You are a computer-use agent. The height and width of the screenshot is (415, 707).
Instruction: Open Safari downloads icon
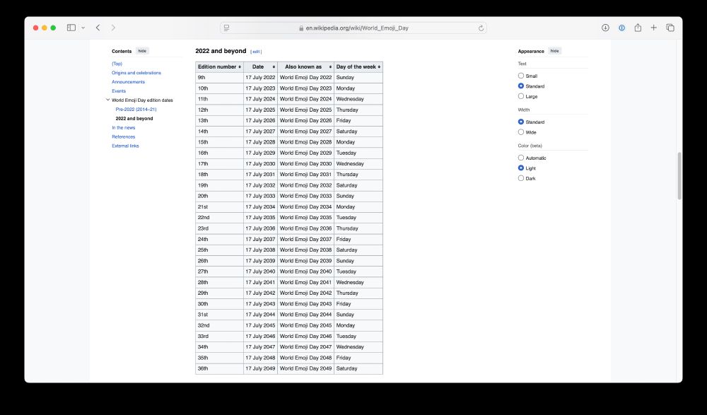coord(605,28)
